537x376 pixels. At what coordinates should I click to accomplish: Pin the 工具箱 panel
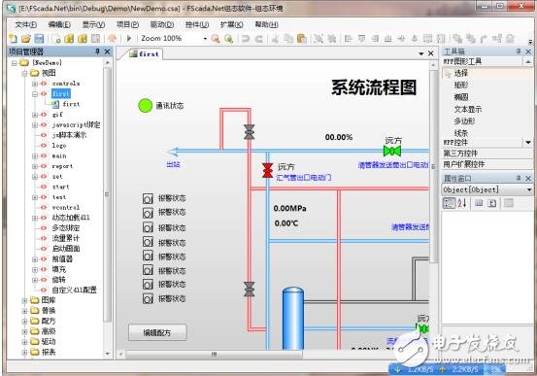[519, 51]
